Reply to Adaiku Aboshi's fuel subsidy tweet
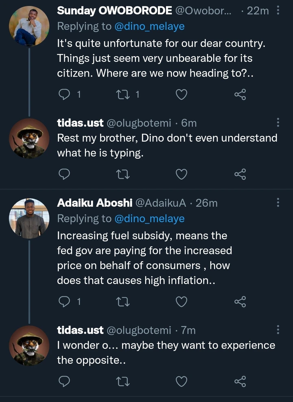The height and width of the screenshot is (402, 293). tap(64, 301)
